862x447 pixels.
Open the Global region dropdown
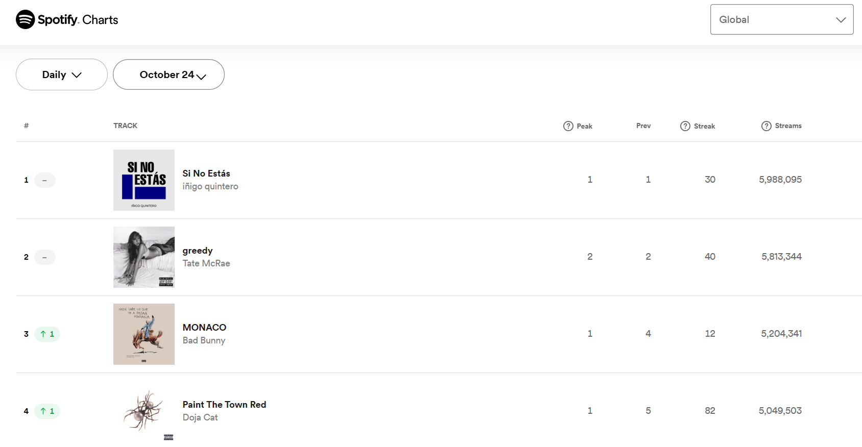782,19
